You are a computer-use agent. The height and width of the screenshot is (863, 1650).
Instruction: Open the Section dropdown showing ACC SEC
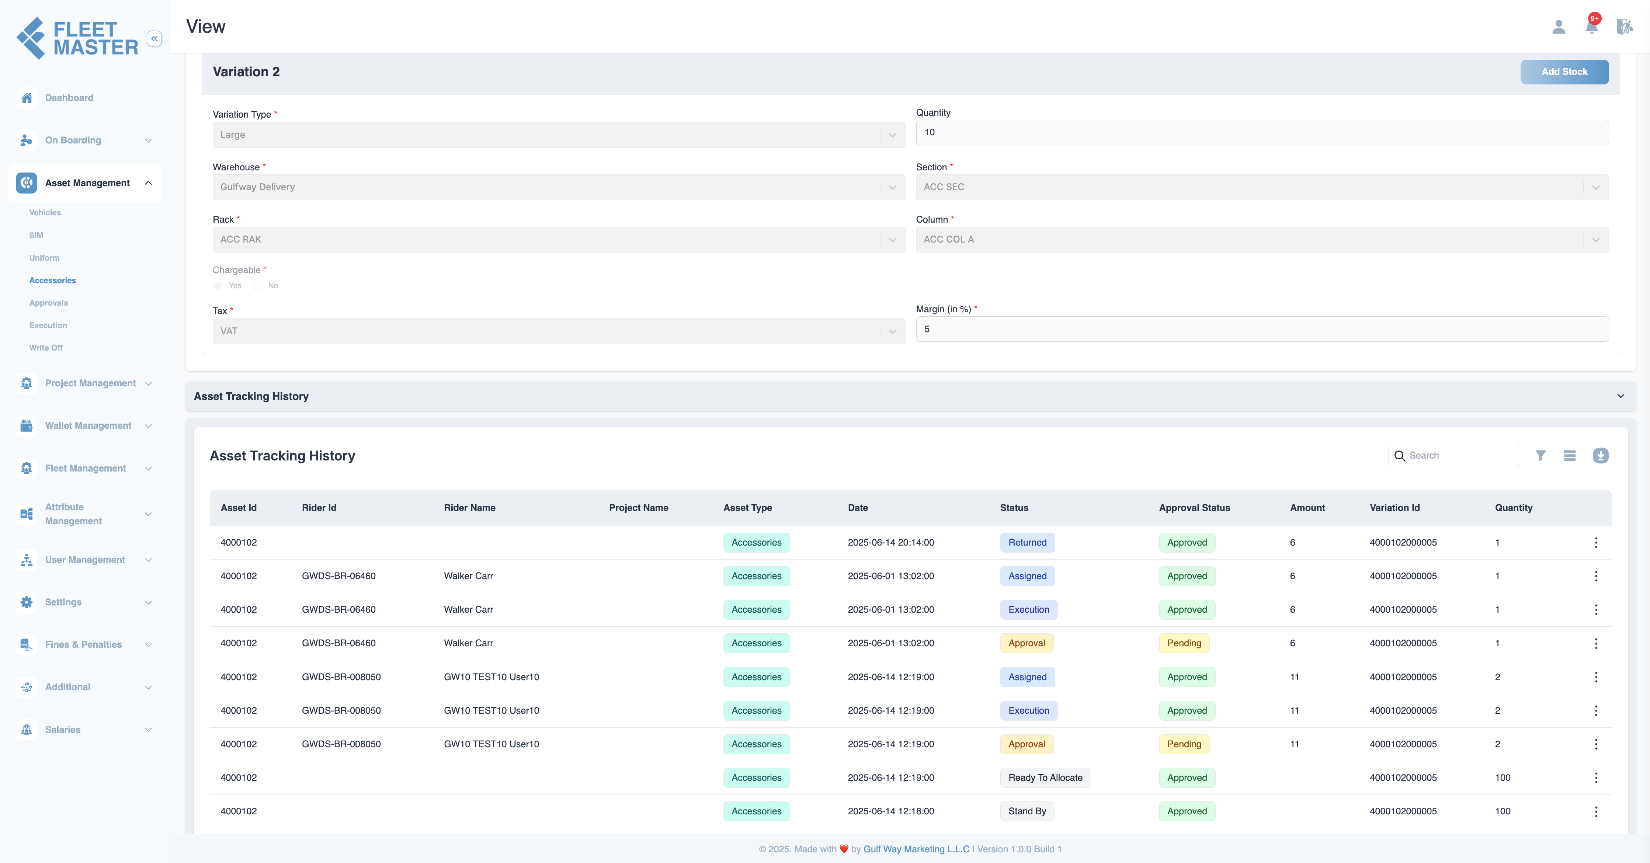[x=1262, y=187]
